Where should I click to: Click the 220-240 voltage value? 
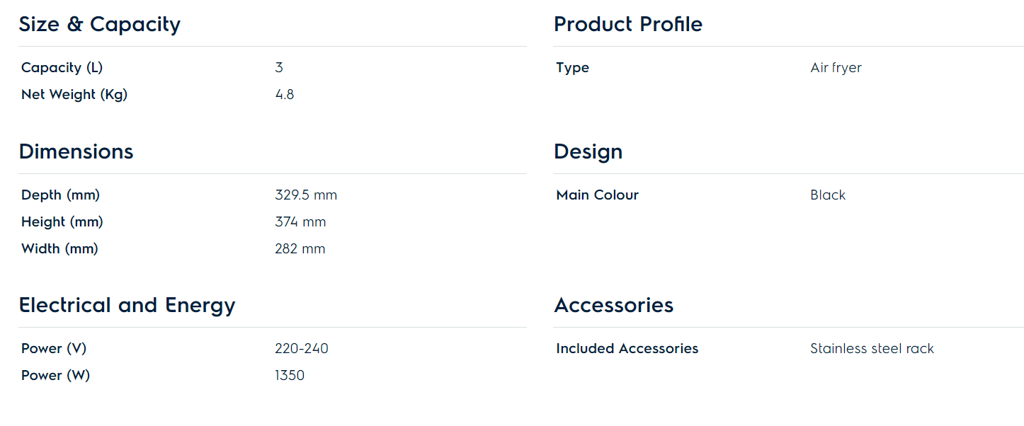302,349
